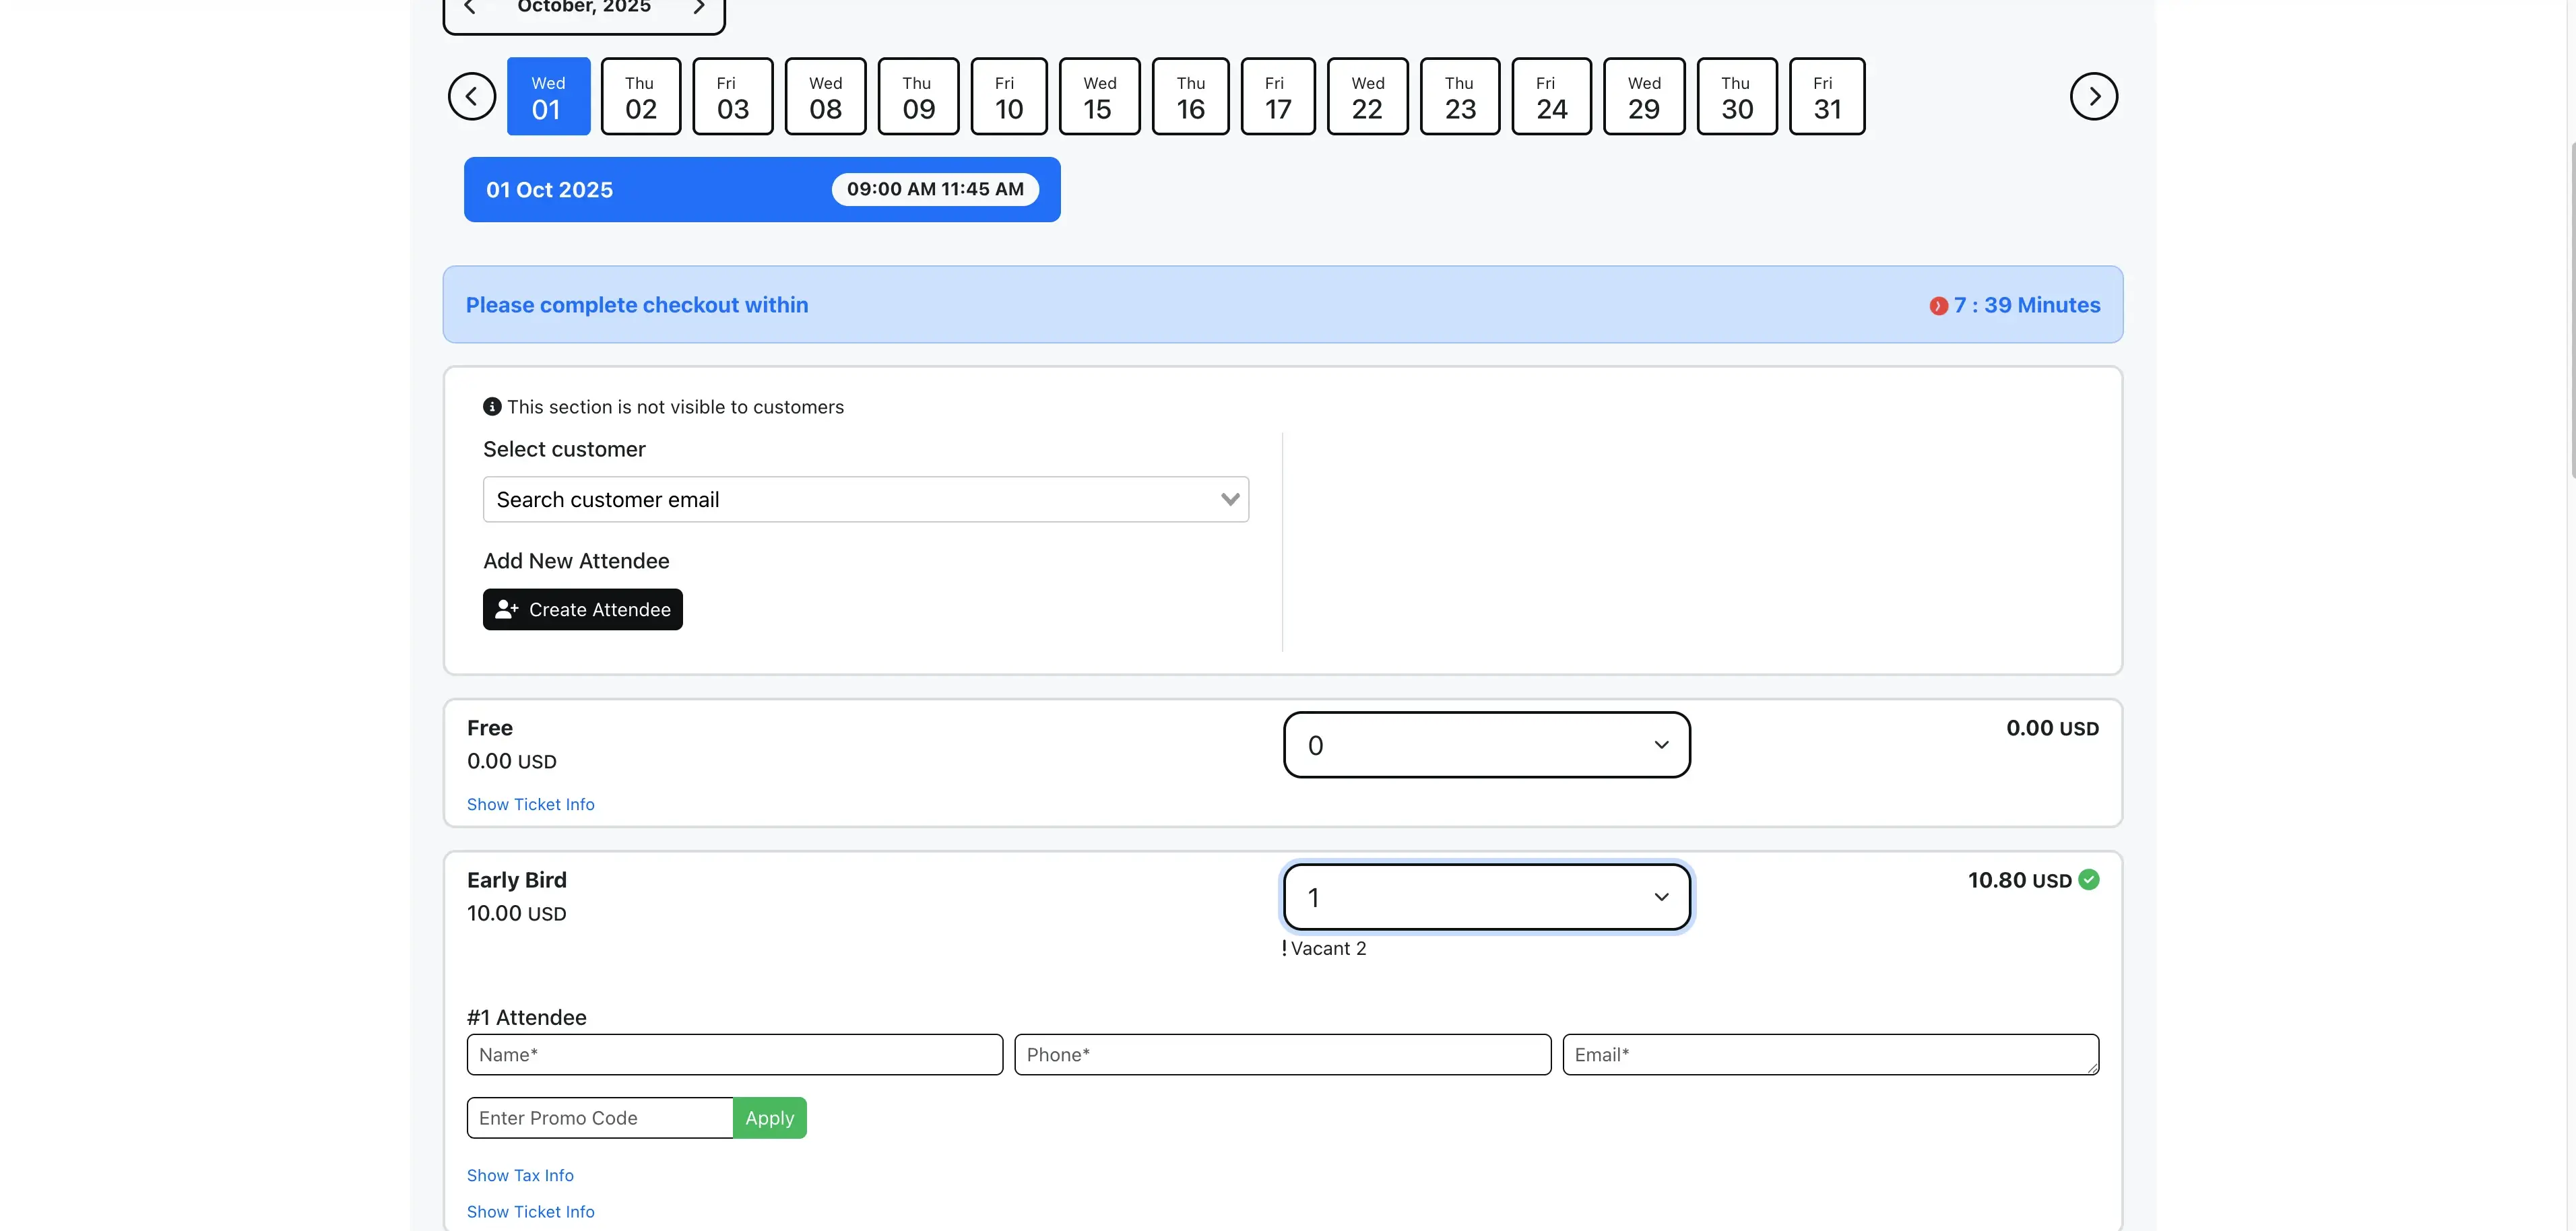Click the right arrow to scroll later dates
This screenshot has height=1231, width=2576.
click(2093, 95)
